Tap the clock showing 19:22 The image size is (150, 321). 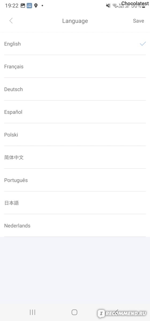pyautogui.click(x=12, y=6)
